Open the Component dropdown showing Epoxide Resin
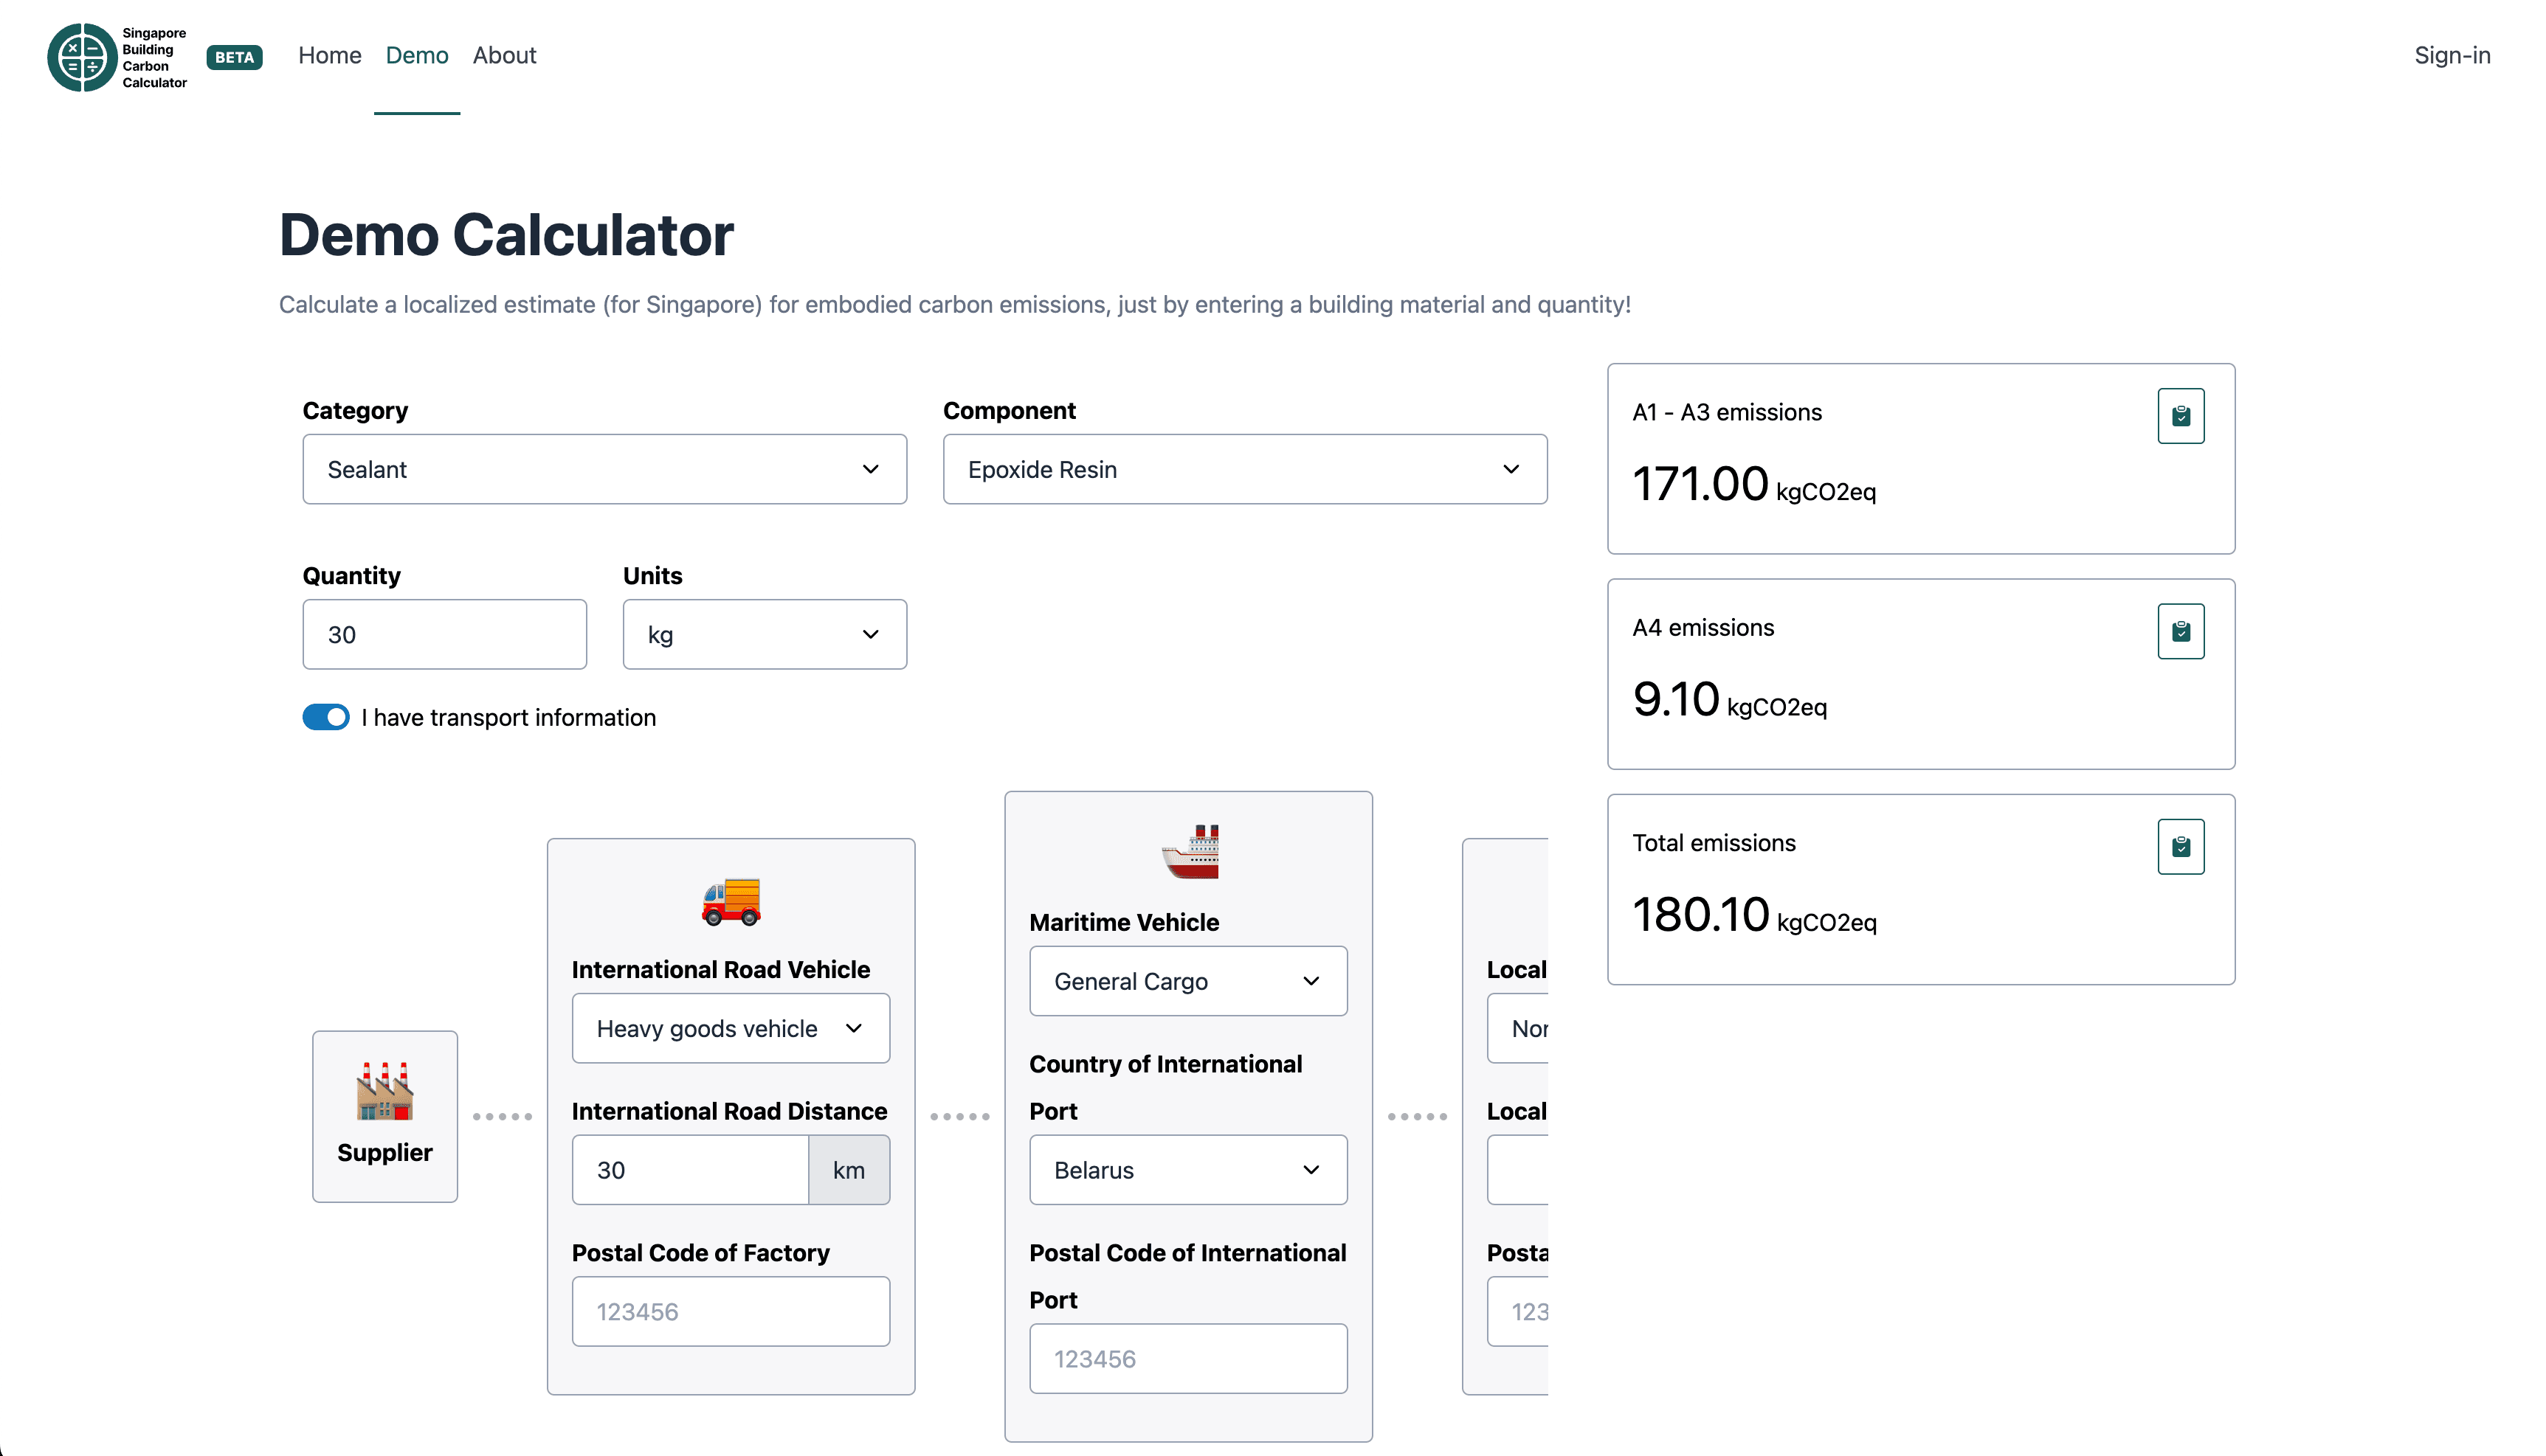The image size is (2546, 1456). pos(1244,469)
